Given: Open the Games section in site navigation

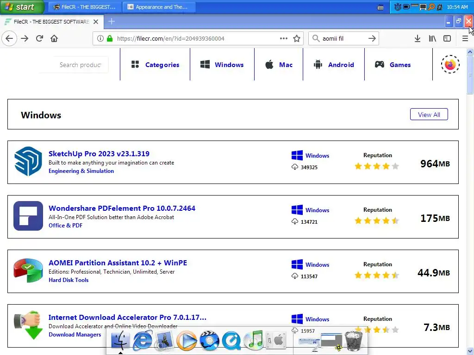Looking at the screenshot, I should (393, 65).
